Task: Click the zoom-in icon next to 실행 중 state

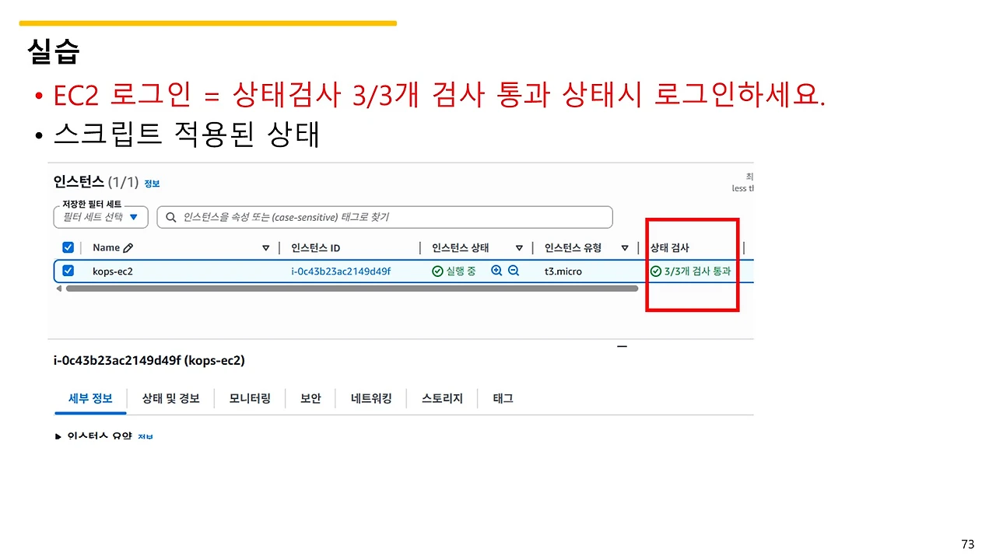Action: (x=496, y=271)
